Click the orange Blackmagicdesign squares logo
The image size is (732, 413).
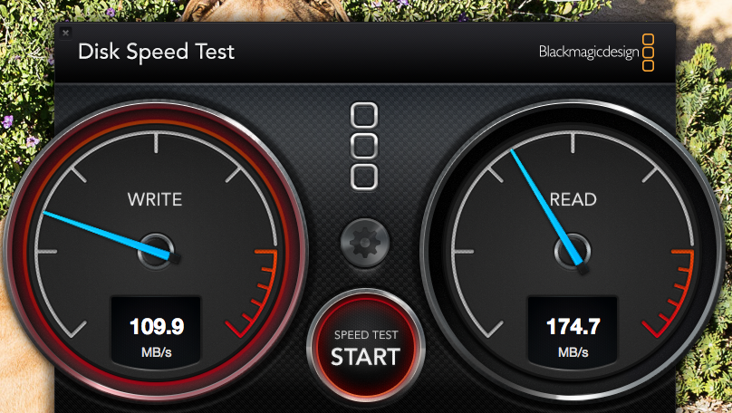click(x=648, y=53)
